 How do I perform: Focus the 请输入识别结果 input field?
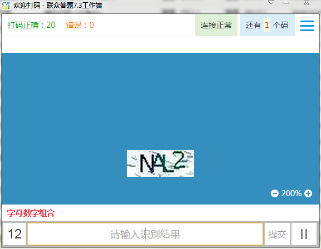point(145,234)
